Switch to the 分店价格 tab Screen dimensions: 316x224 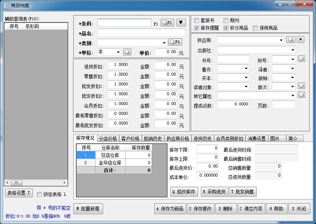(108, 139)
